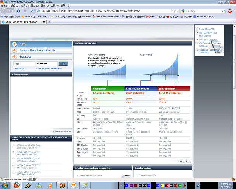
Task: Click the Register link
Action: pos(20,68)
